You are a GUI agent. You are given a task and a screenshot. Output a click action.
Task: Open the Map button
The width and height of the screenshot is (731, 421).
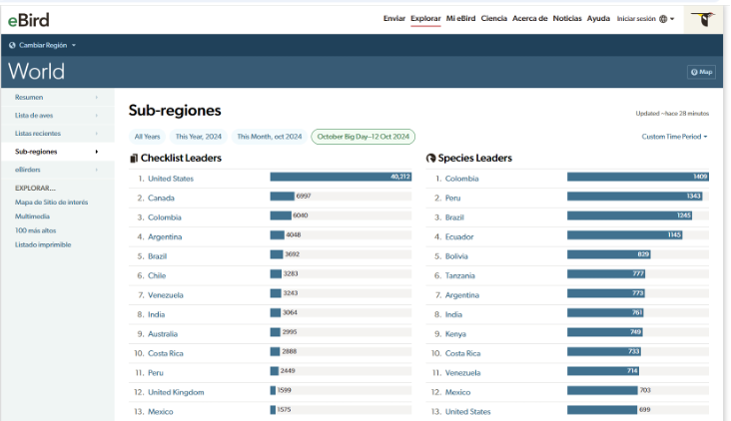coord(701,72)
